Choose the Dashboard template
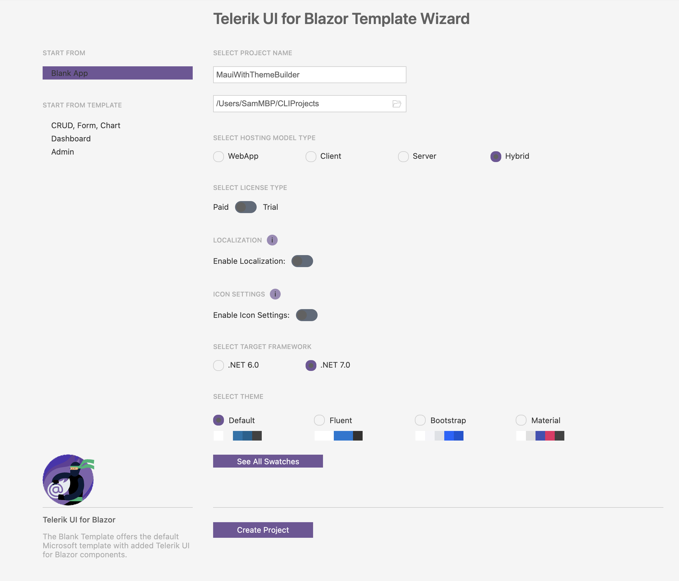Viewport: 679px width, 581px height. click(71, 139)
